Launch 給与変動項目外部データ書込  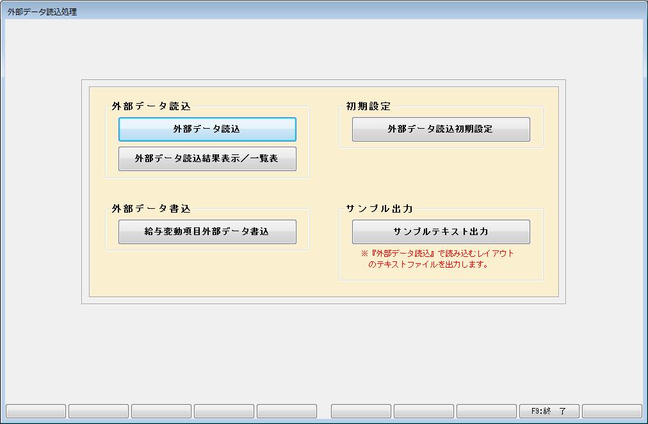(207, 232)
